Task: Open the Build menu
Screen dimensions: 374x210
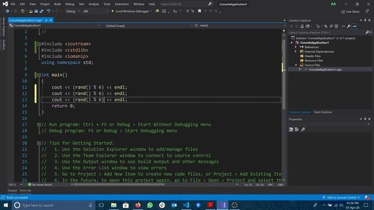Action: [57, 4]
